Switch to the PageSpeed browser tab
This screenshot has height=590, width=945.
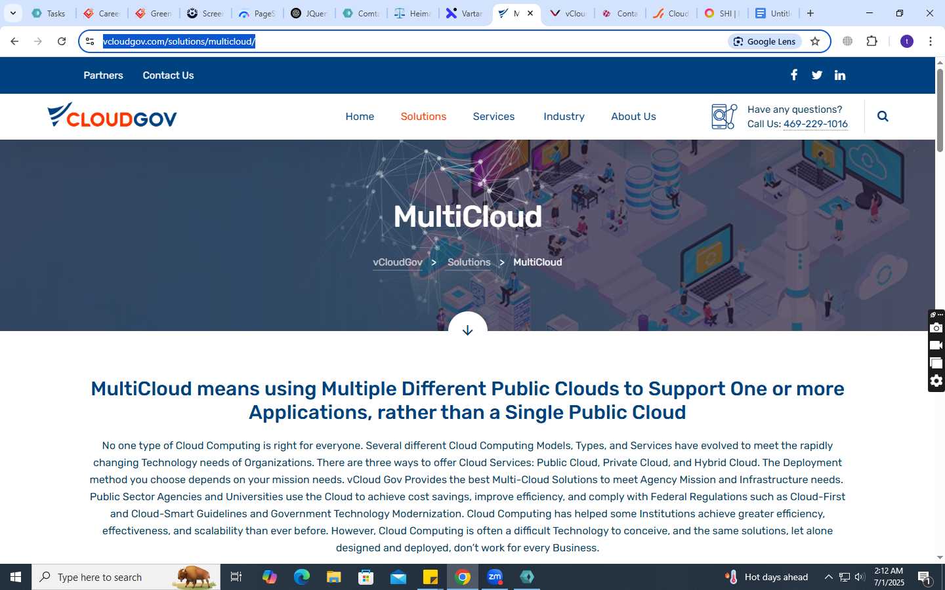click(x=257, y=13)
